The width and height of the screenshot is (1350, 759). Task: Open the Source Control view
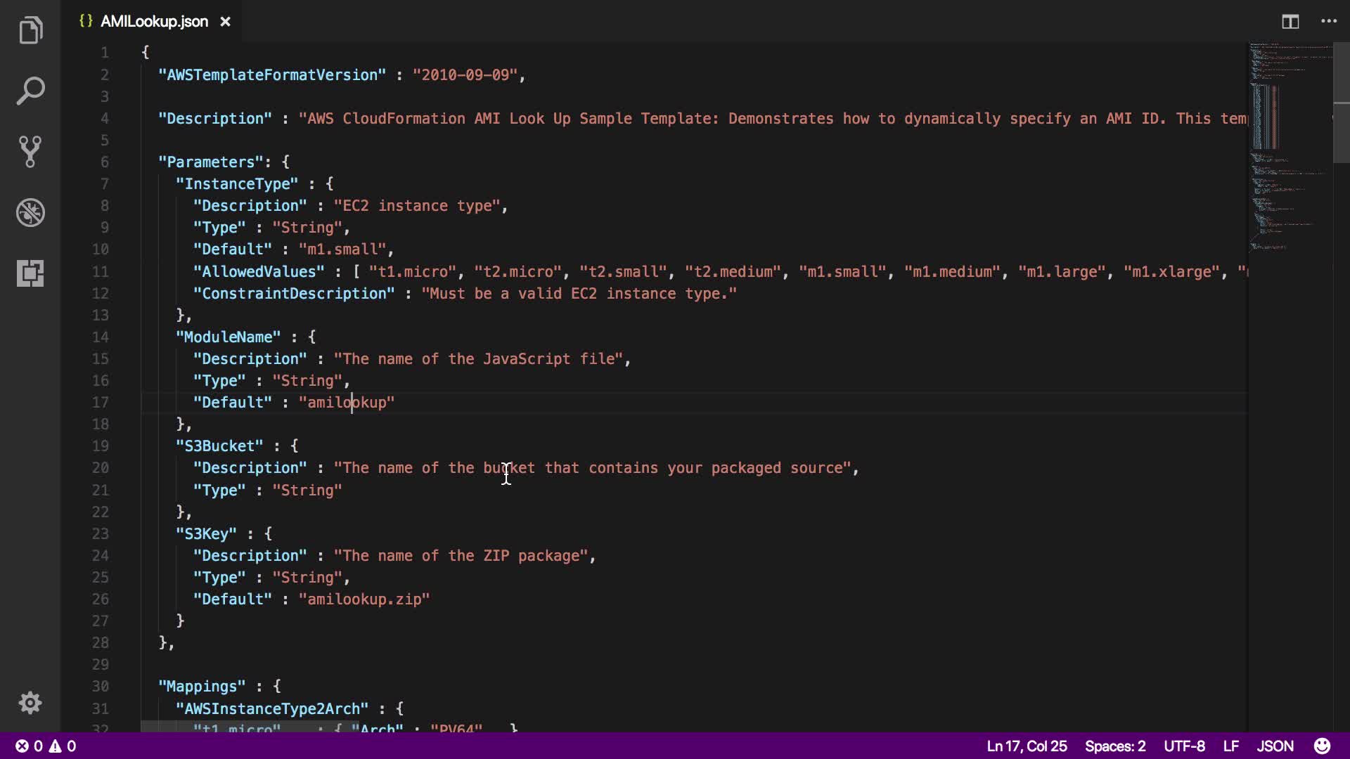(30, 151)
